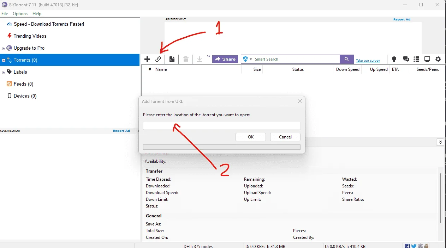Maximize the BitTorrent window
This screenshot has height=248, width=446.
tap(421, 5)
